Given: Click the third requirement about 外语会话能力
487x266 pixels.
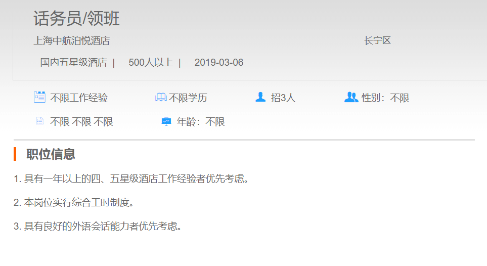Looking at the screenshot, I should tap(98, 226).
